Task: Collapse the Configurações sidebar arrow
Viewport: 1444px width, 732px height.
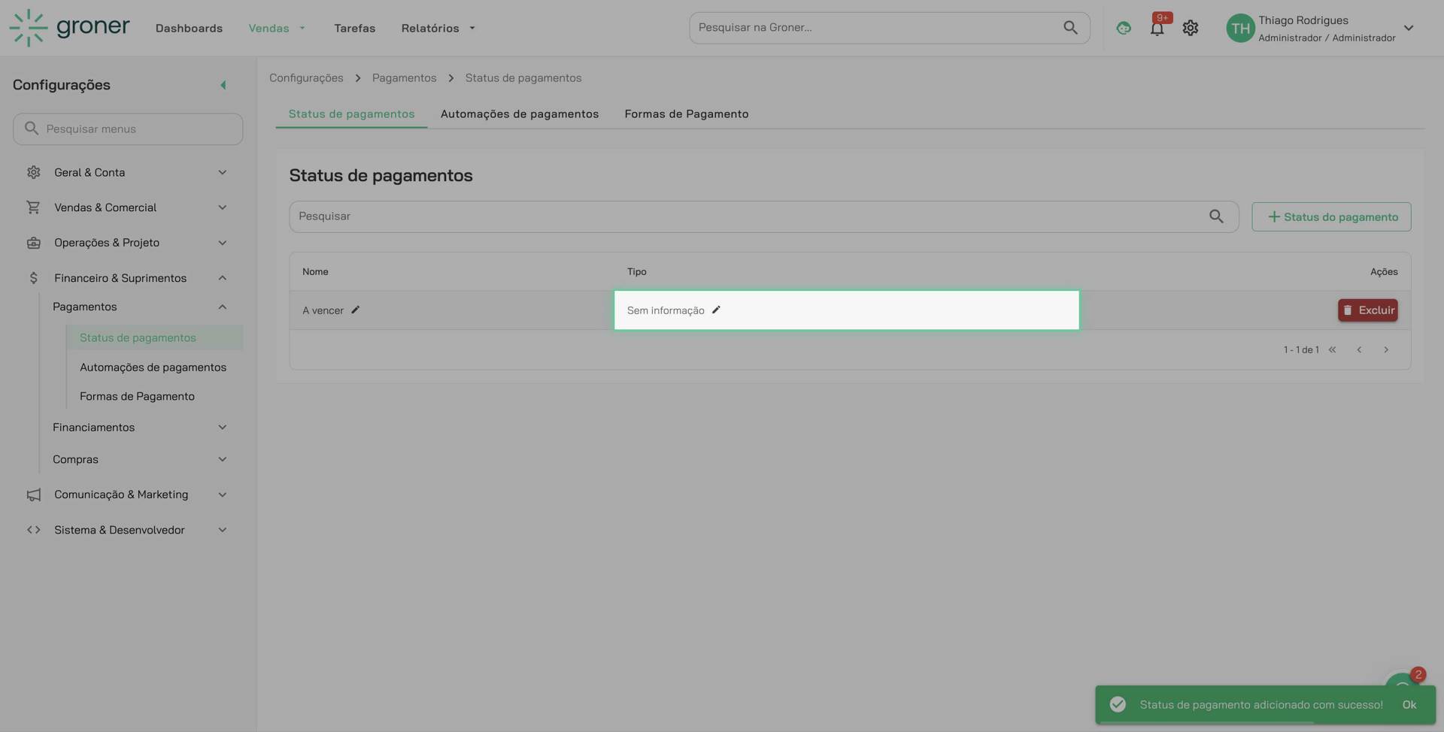Action: coord(223,85)
